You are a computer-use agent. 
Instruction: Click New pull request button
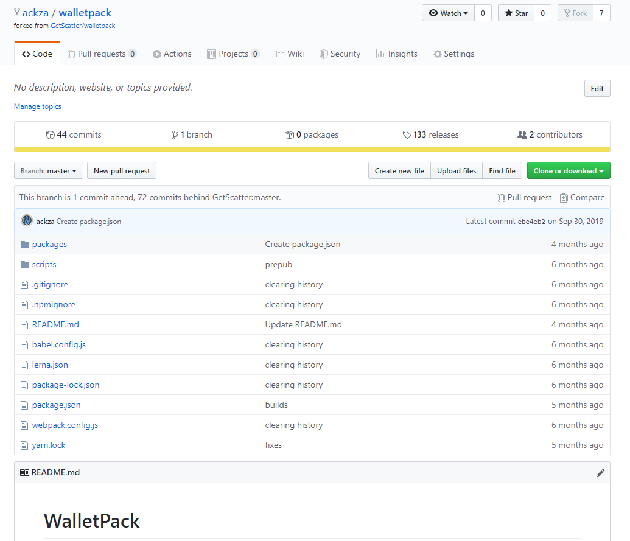[122, 170]
